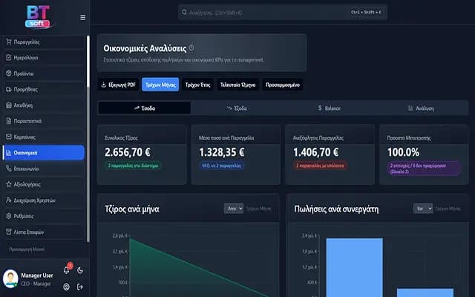
Task: Select the Τελευταίο 12μηνο period button
Action: pyautogui.click(x=237, y=85)
